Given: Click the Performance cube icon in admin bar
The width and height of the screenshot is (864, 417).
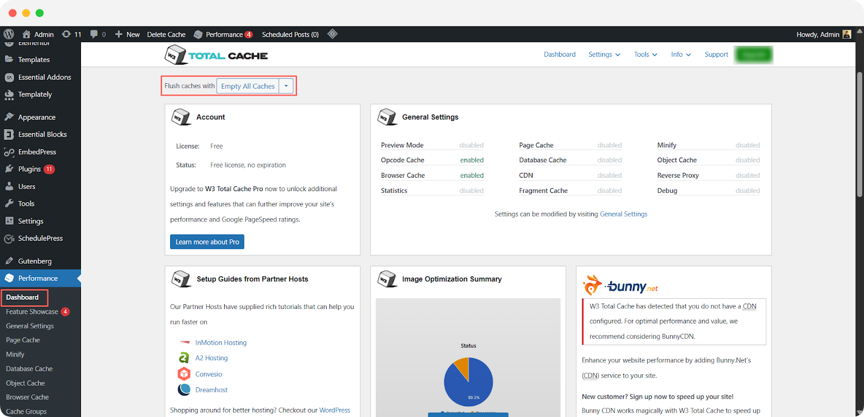Looking at the screenshot, I should (198, 35).
